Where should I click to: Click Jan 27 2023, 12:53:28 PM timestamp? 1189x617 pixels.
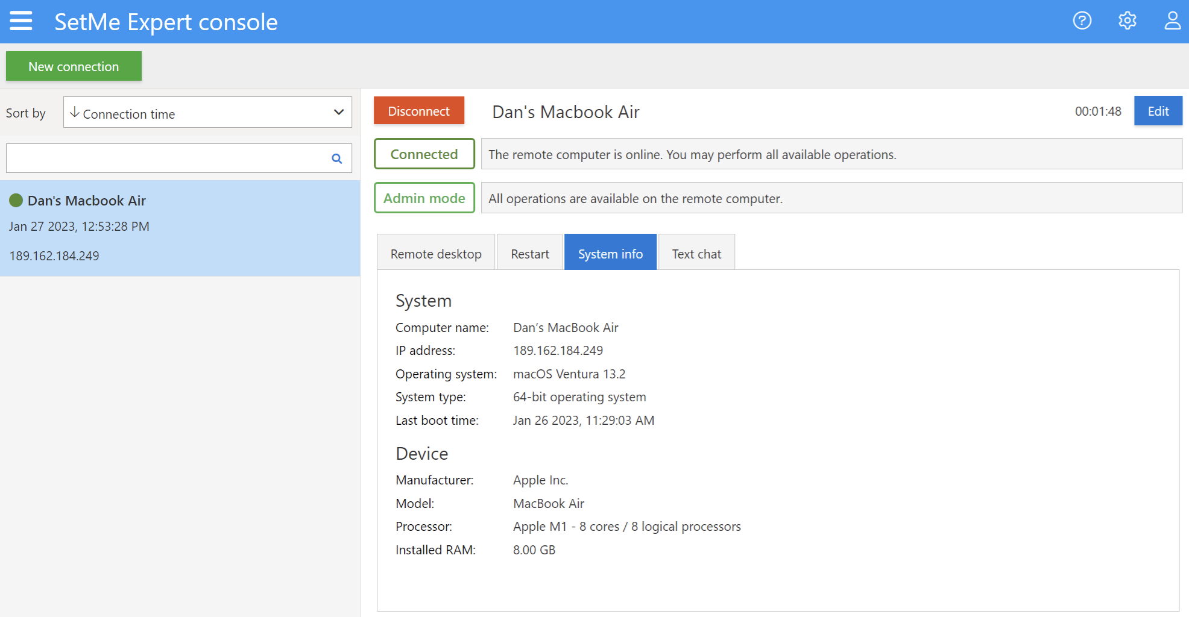click(x=79, y=227)
